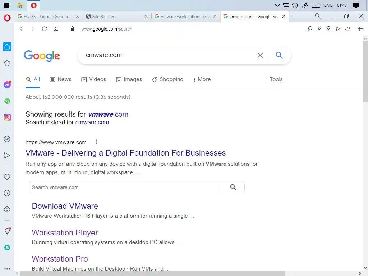Image resolution: width=368 pixels, height=276 pixels.
Task: Open a new tab with plus button
Action: coord(294,16)
